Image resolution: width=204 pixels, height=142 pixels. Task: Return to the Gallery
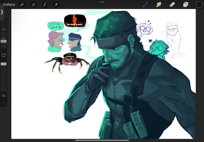pos(9,5)
